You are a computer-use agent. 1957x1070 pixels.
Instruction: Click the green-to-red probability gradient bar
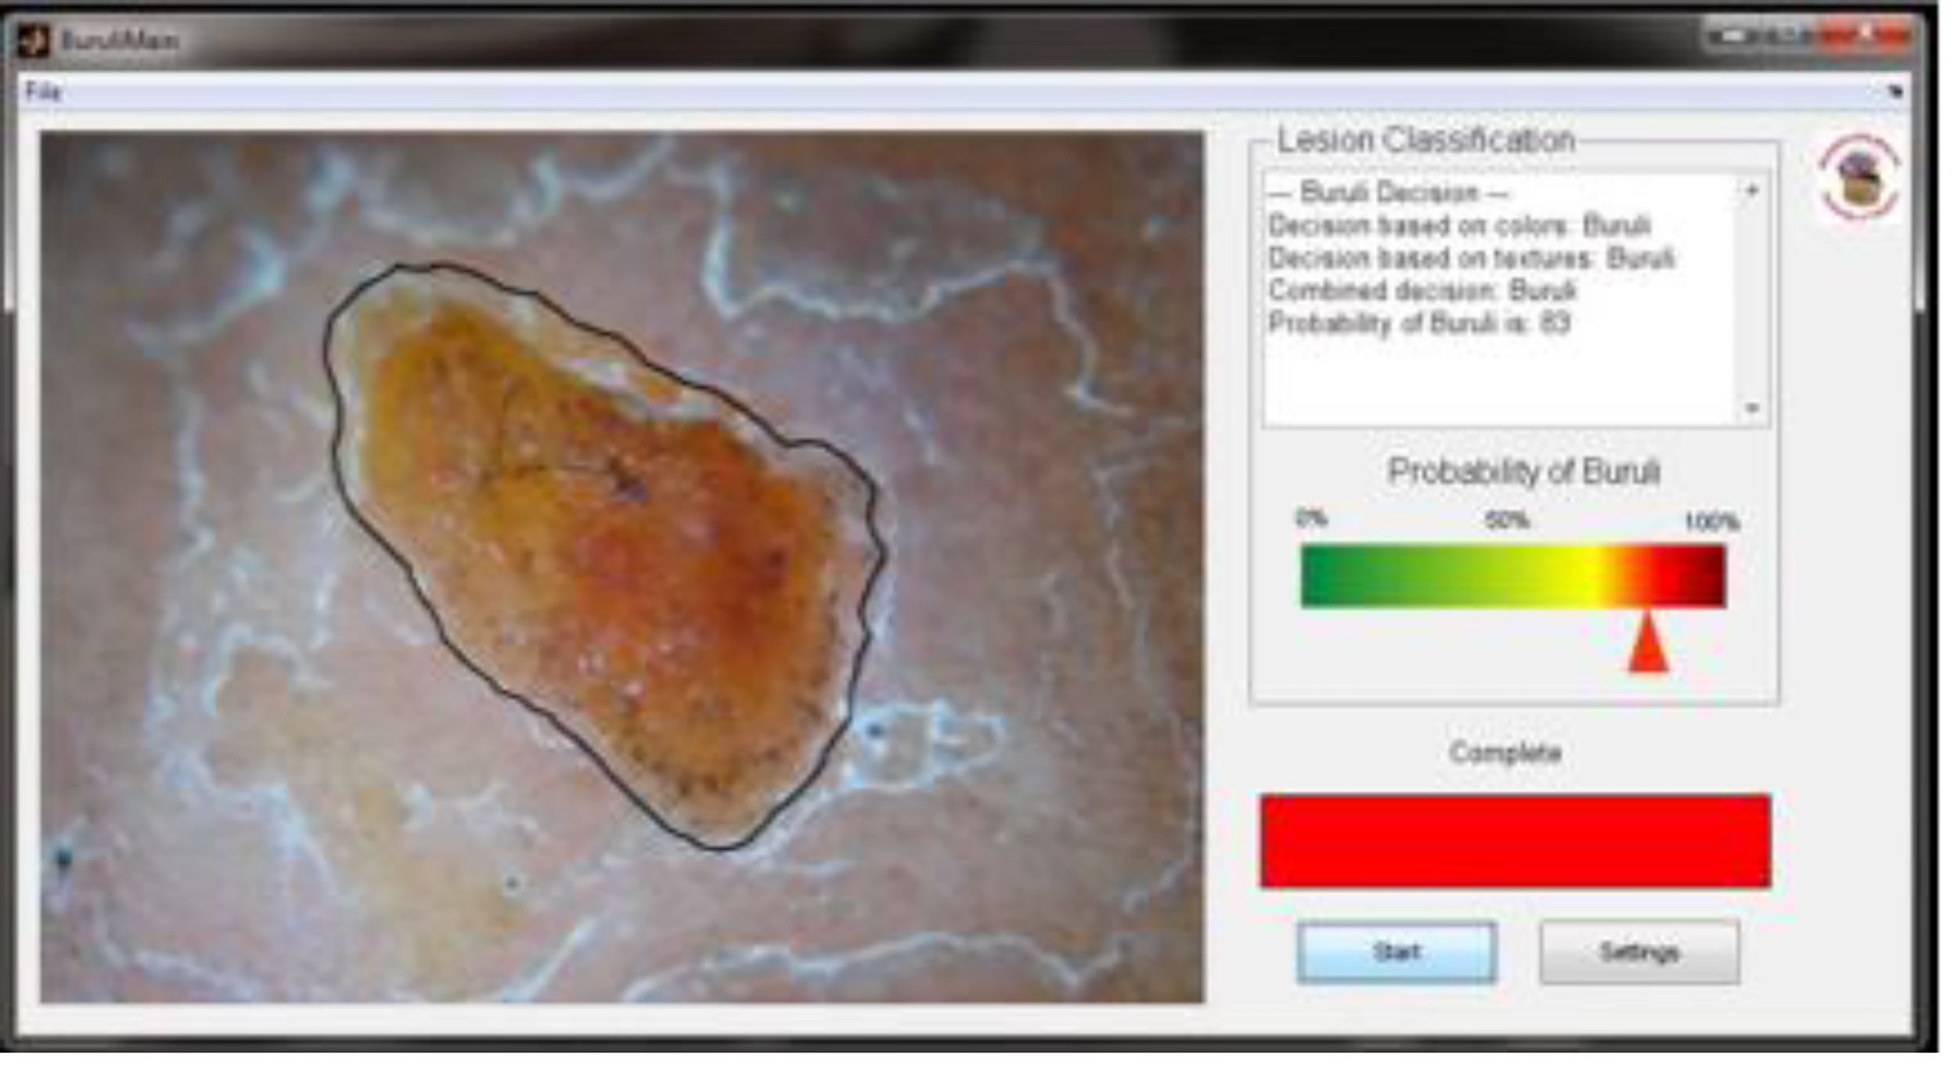click(1512, 576)
